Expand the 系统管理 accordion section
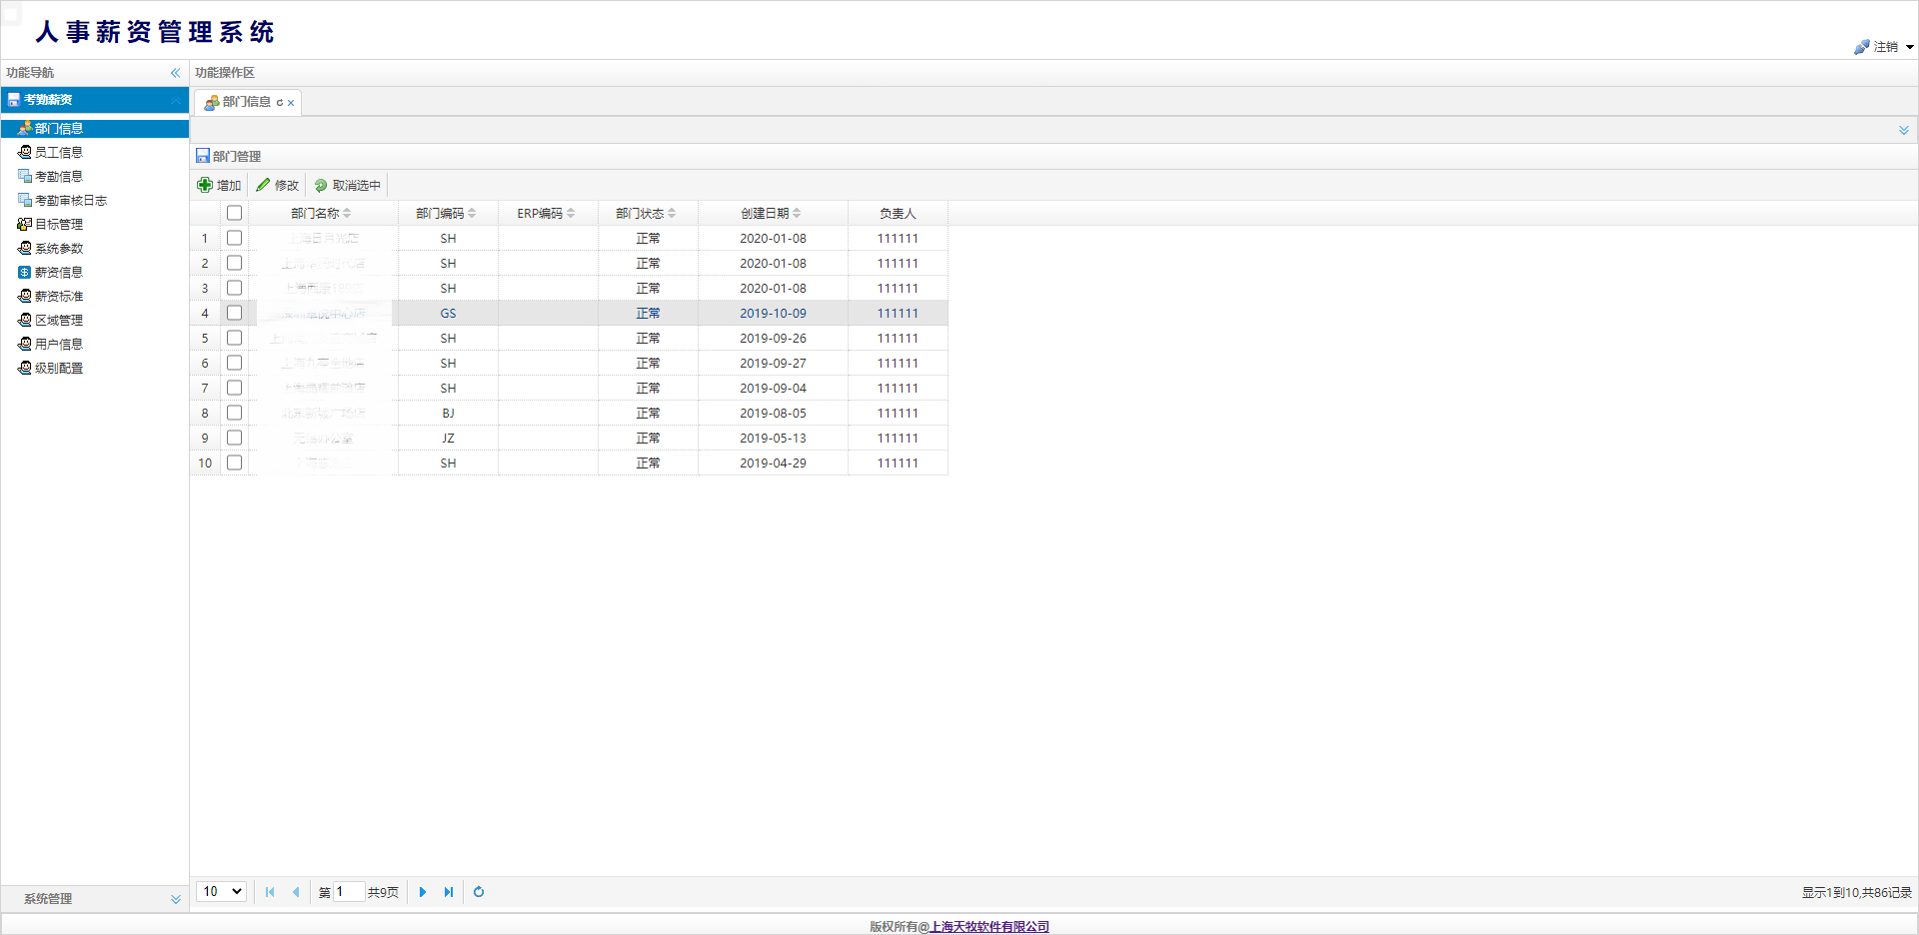The image size is (1919, 935). click(176, 899)
